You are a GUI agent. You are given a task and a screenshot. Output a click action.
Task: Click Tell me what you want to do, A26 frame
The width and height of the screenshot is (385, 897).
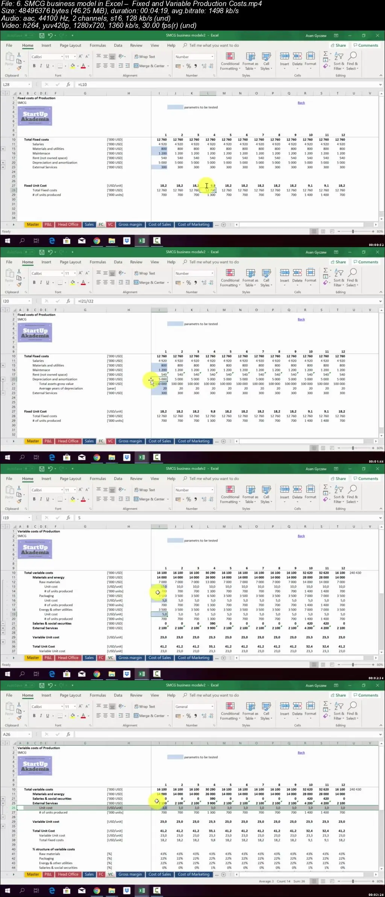pyautogui.click(x=214, y=695)
